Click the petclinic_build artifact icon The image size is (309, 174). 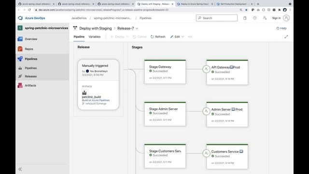point(84,92)
